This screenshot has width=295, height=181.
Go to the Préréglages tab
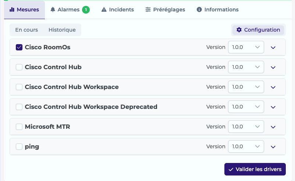(x=165, y=10)
